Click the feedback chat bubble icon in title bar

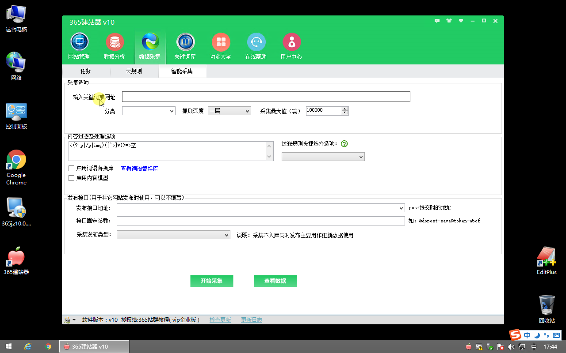point(437,21)
